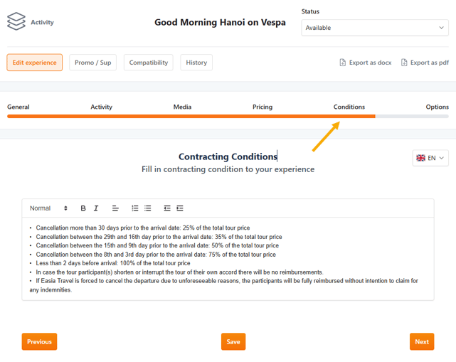
Task: Toggle italic formatting in the editor
Action: coord(96,208)
